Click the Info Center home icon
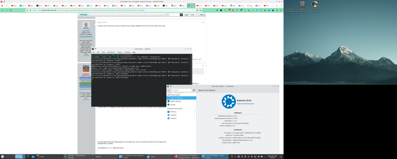This screenshot has width=397, height=159. click(x=169, y=90)
